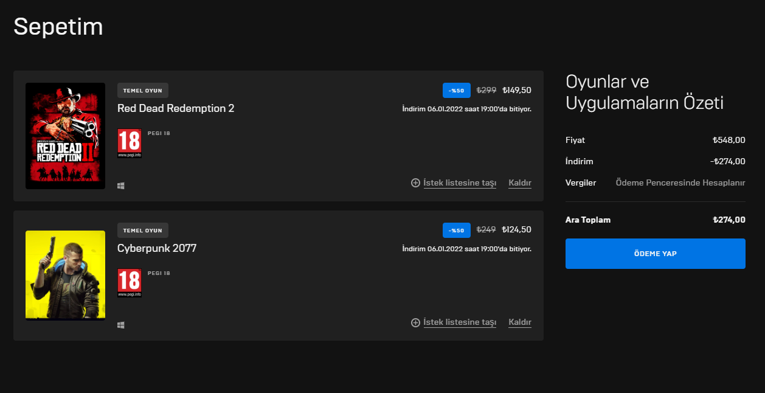Open the Cyberpunk 2077 title link

[x=157, y=248]
